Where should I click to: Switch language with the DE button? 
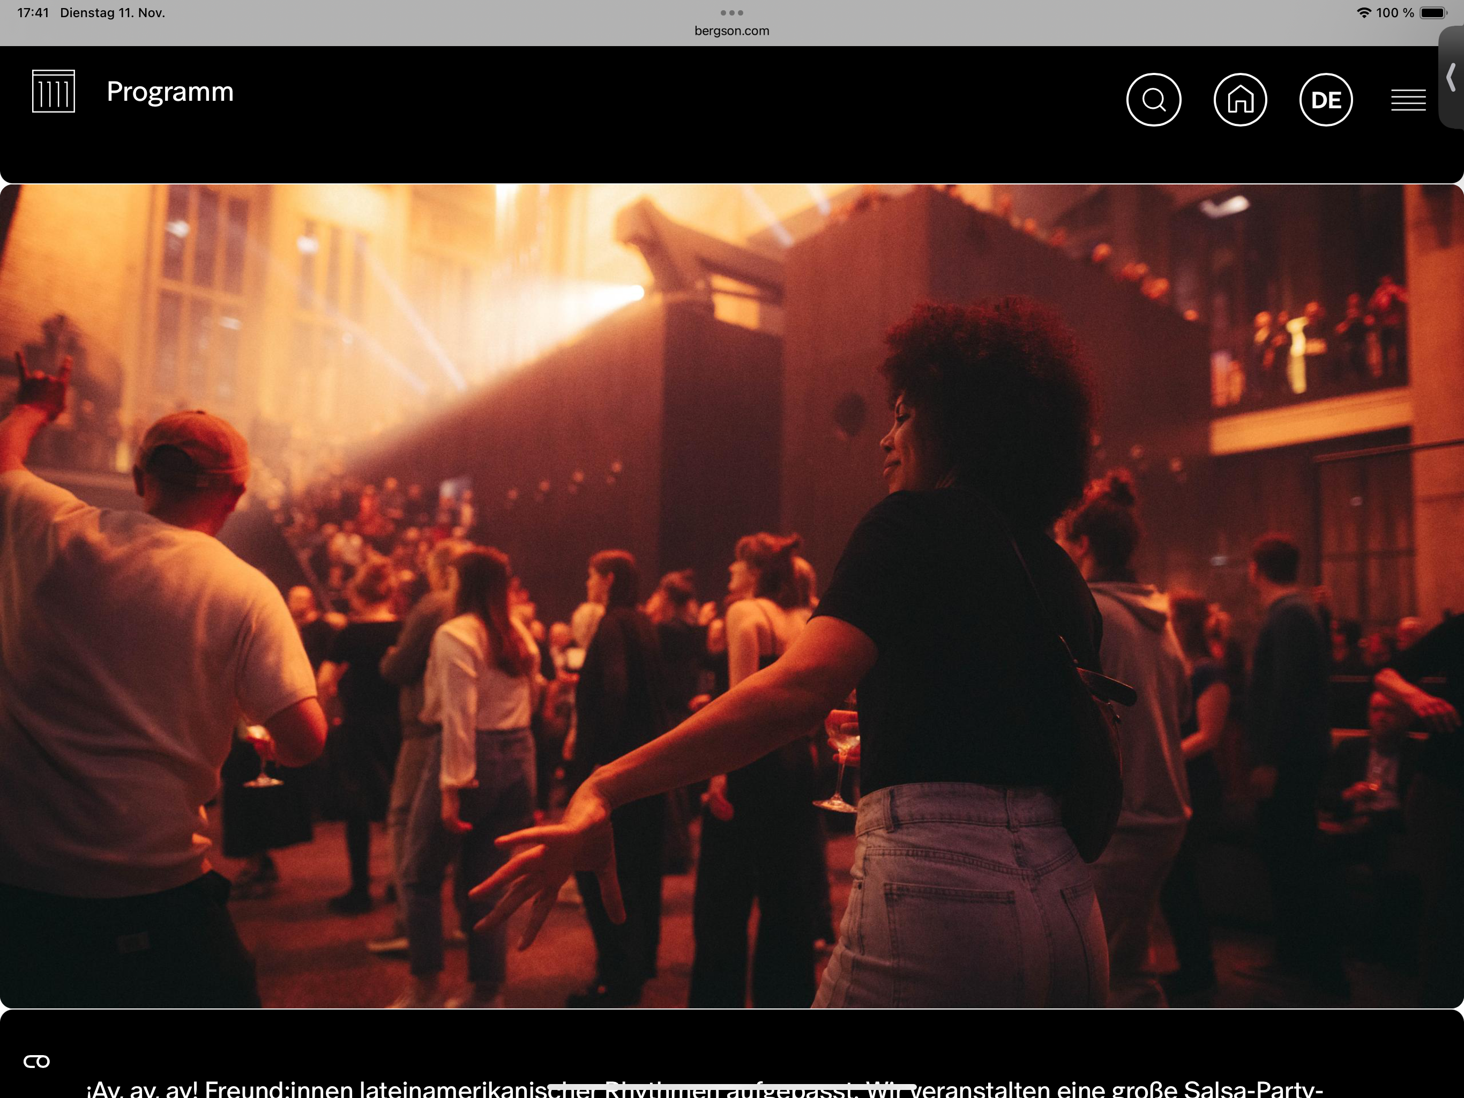click(x=1326, y=100)
